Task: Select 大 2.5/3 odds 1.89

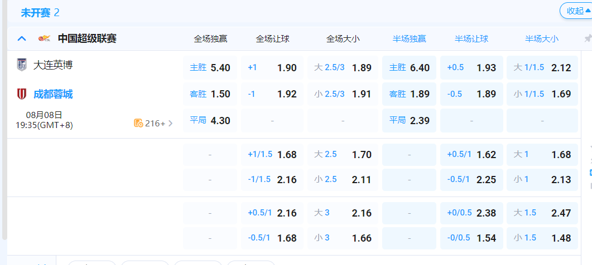Action: (x=343, y=68)
